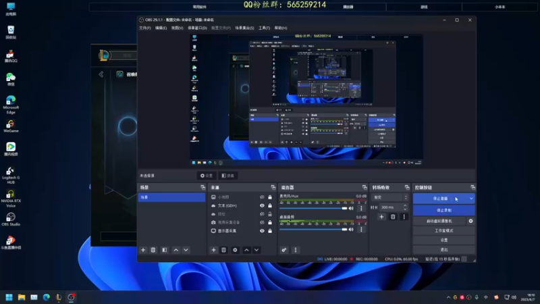Open transition type dropdown
The image size is (540, 304).
(x=390, y=197)
